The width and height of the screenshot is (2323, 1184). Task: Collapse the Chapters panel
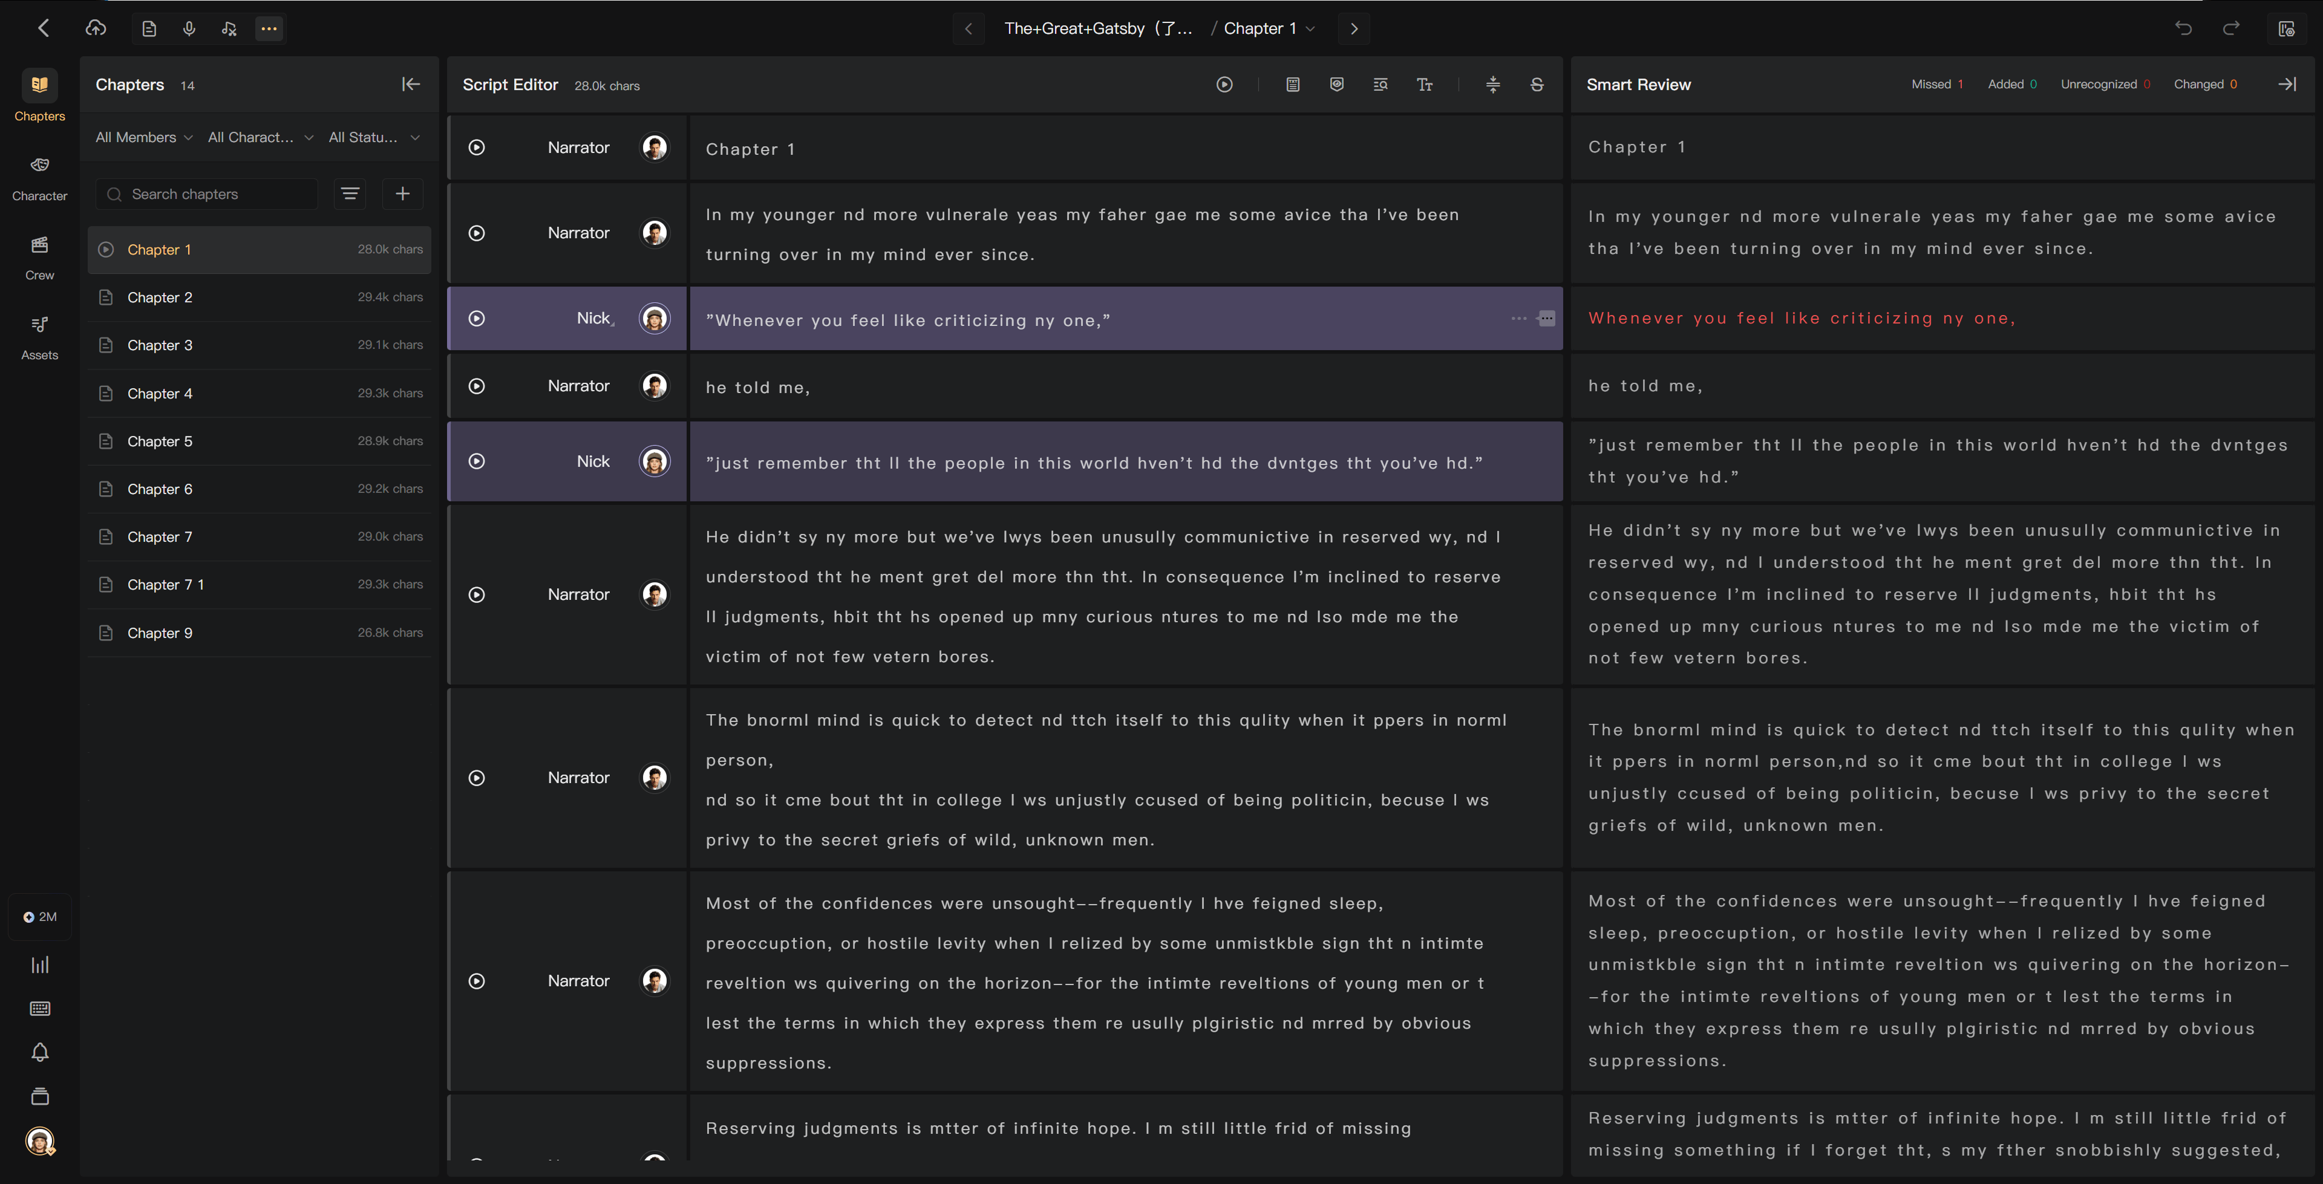[411, 84]
